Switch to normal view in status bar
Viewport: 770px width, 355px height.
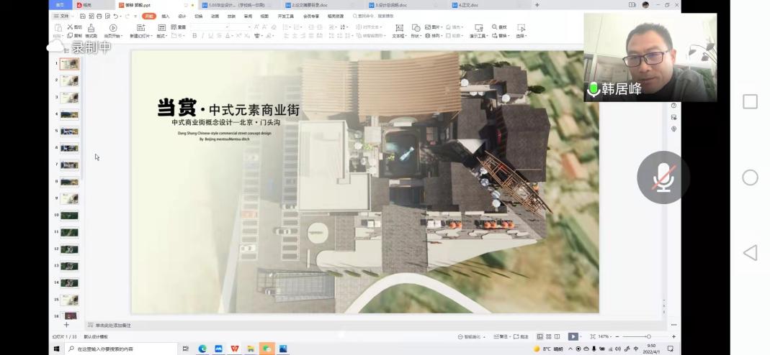pyautogui.click(x=540, y=336)
